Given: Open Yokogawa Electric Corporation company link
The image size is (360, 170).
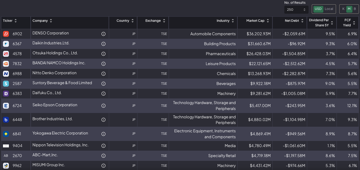Looking at the screenshot, I should 60,133.
